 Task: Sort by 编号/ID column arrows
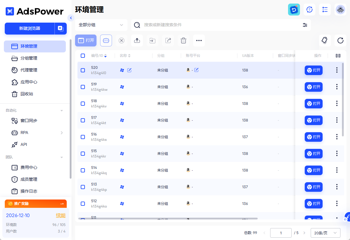pyautogui.click(x=105, y=56)
